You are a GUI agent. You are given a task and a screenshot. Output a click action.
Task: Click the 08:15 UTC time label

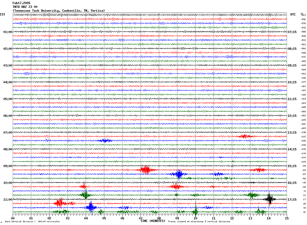coord(292,49)
